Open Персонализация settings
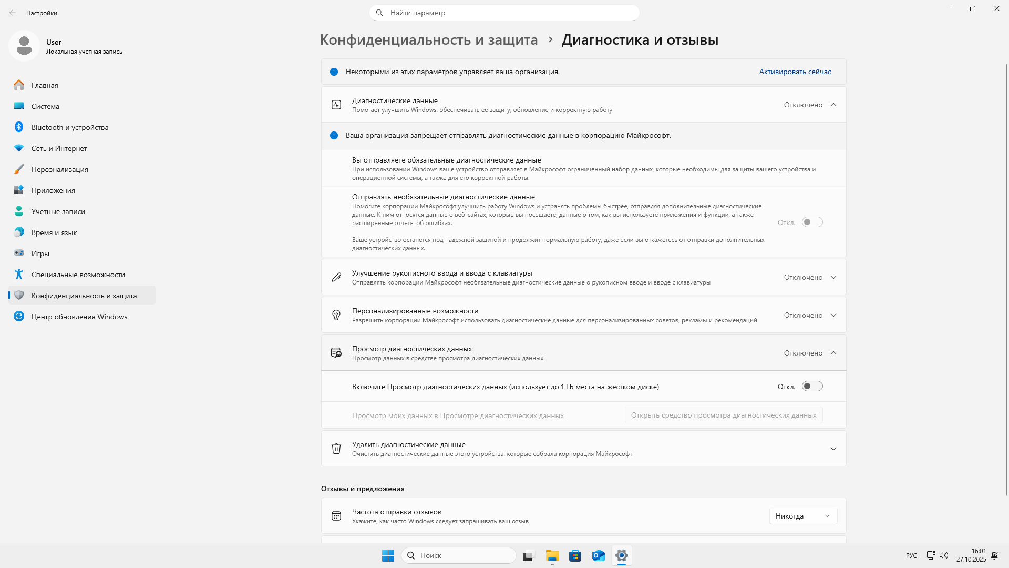Image resolution: width=1009 pixels, height=568 pixels. (59, 169)
